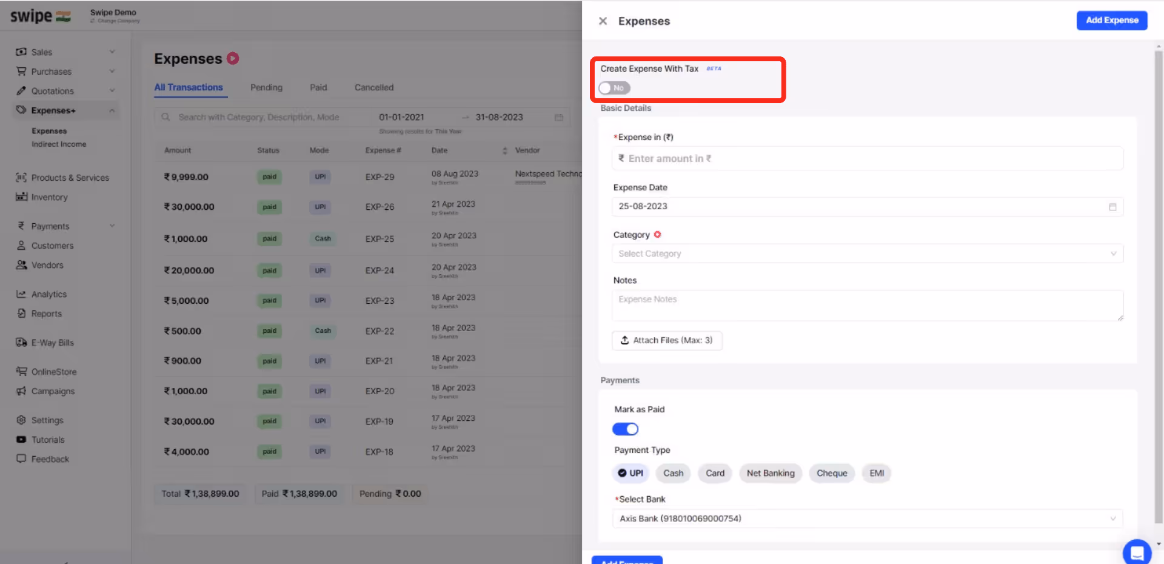
Task: Choose EMI payment type
Action: (877, 473)
